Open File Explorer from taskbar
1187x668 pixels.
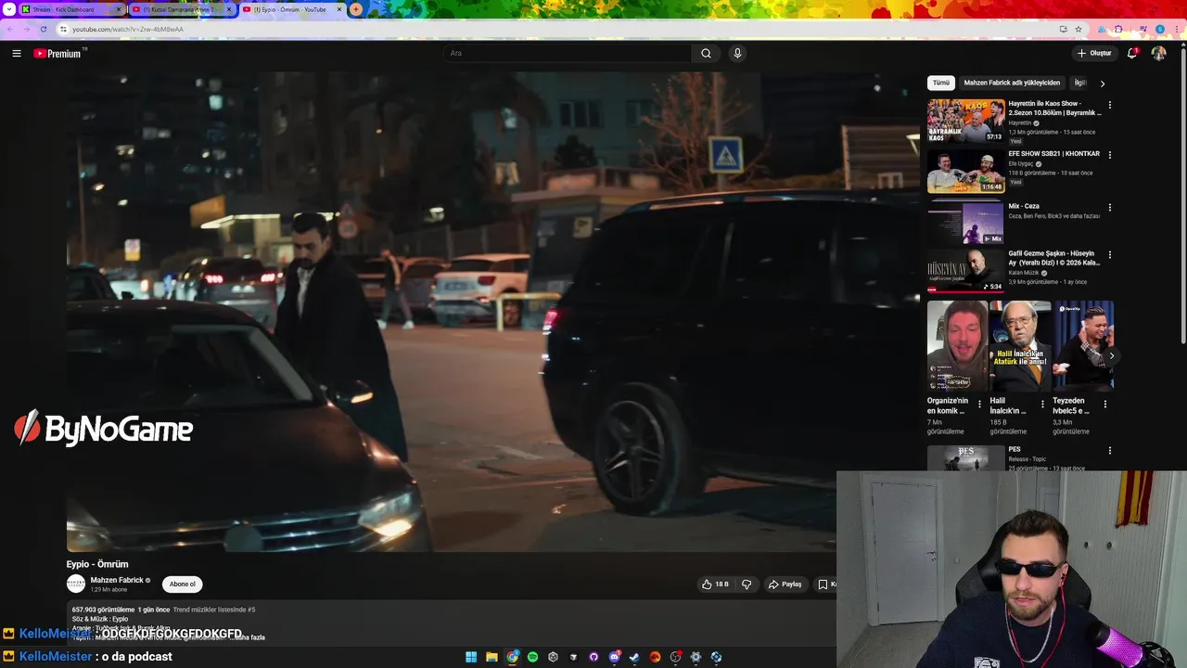pos(491,657)
